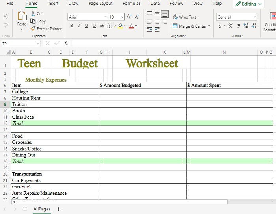
Task: Toggle Bold formatting
Action: coord(71,26)
